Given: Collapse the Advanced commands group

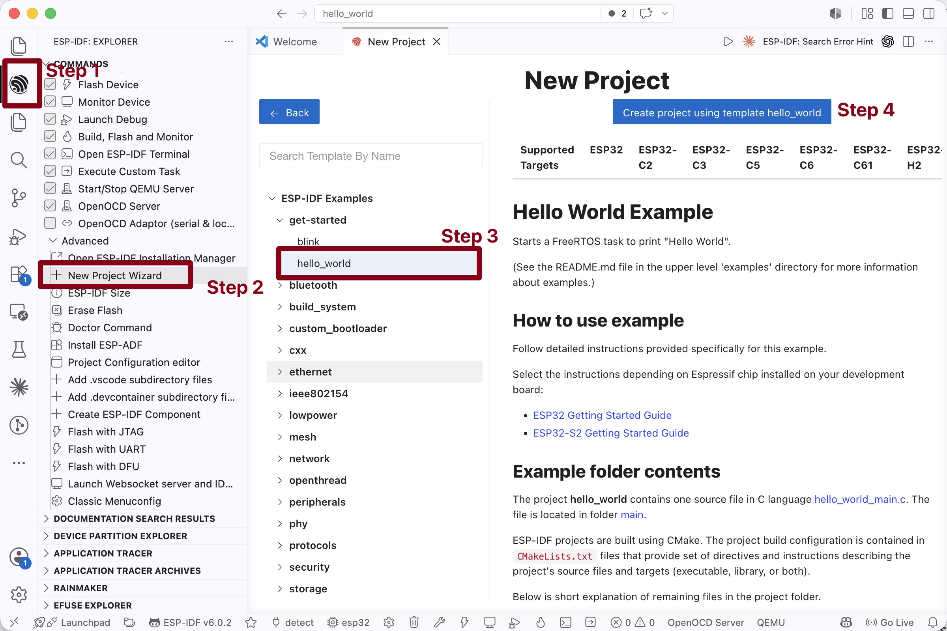Looking at the screenshot, I should 53,241.
